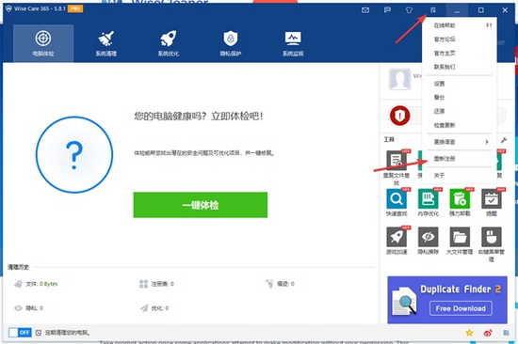The height and width of the screenshot is (344, 518).
Task: Expand the 更换语言 language submenu
Action: [x=460, y=142]
